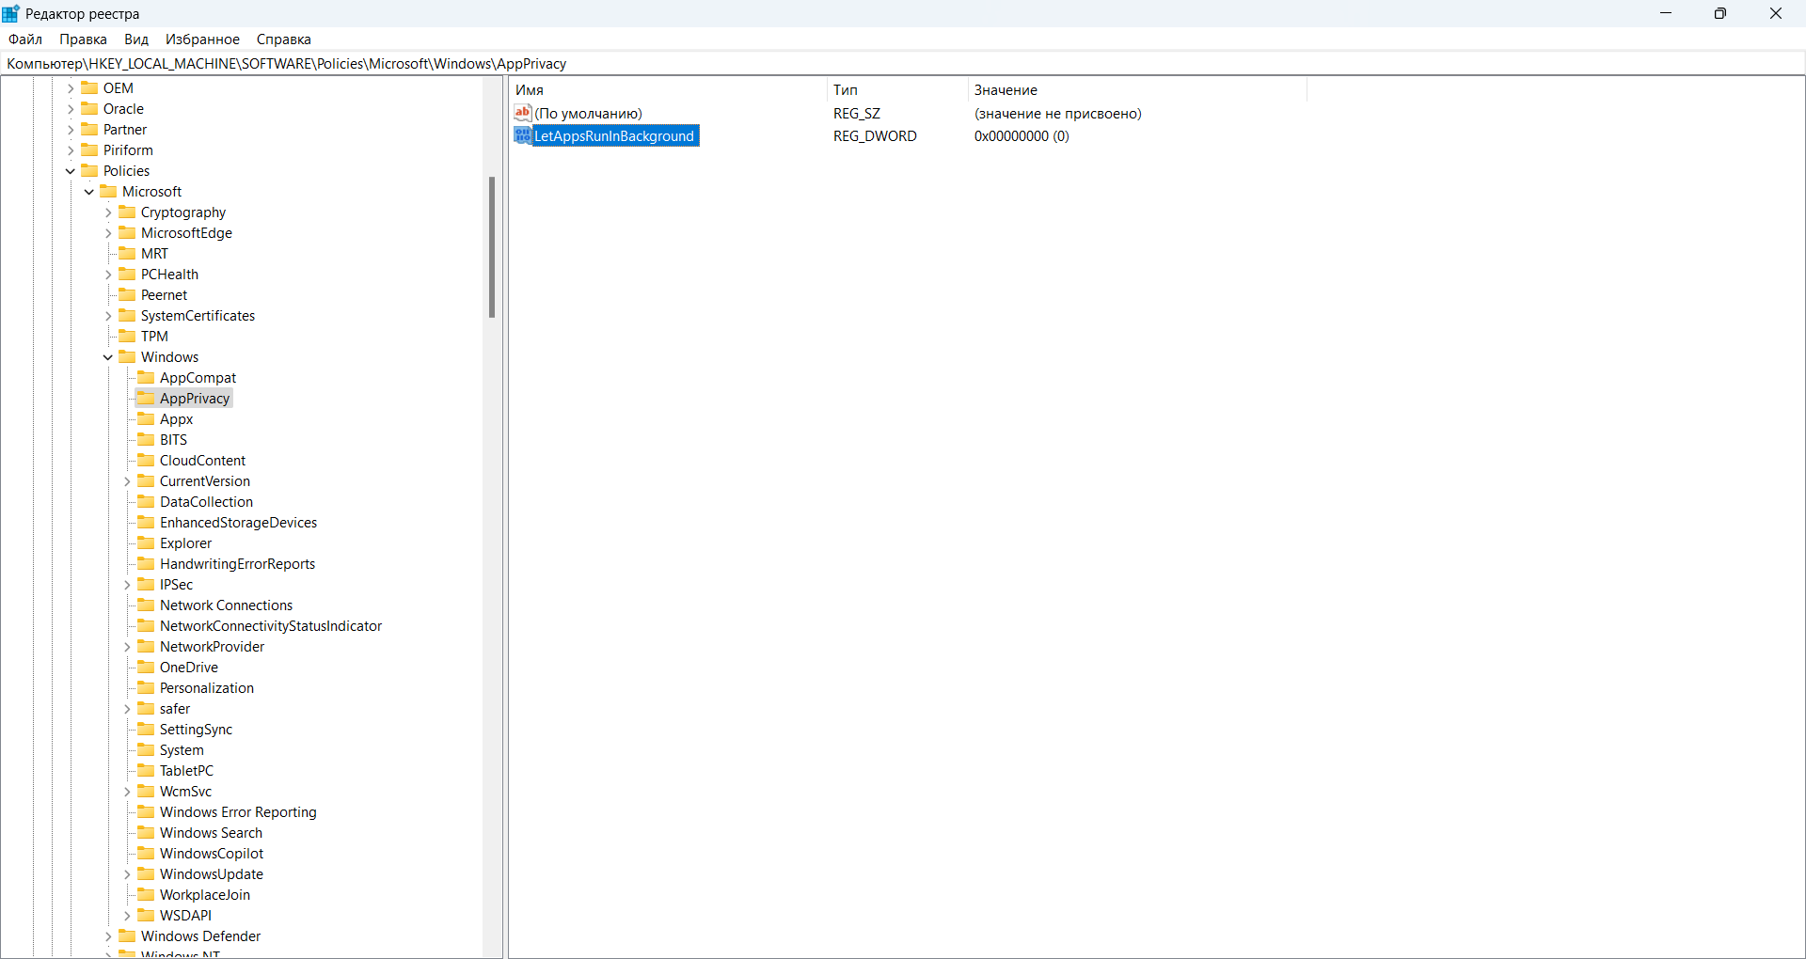Click the open AppPrivacy folder icon
1806x959 pixels.
coord(146,398)
